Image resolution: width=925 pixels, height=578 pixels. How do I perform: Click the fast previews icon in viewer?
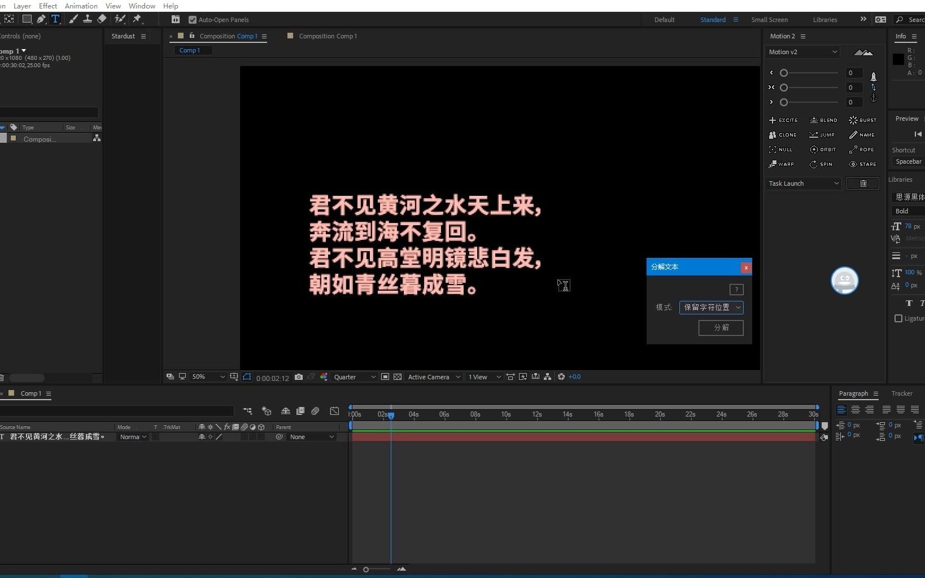point(523,377)
